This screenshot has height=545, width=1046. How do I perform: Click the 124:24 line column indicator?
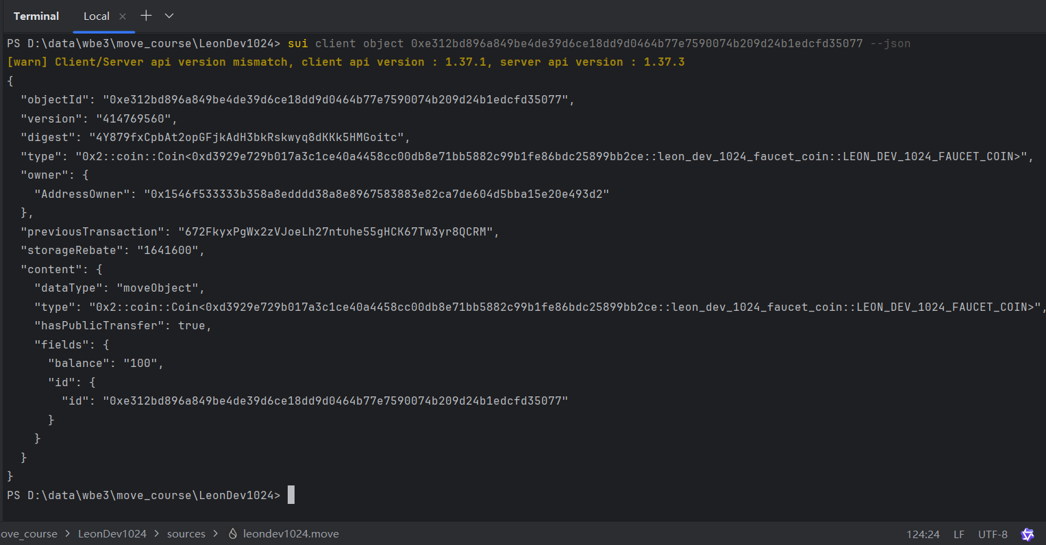coord(923,535)
